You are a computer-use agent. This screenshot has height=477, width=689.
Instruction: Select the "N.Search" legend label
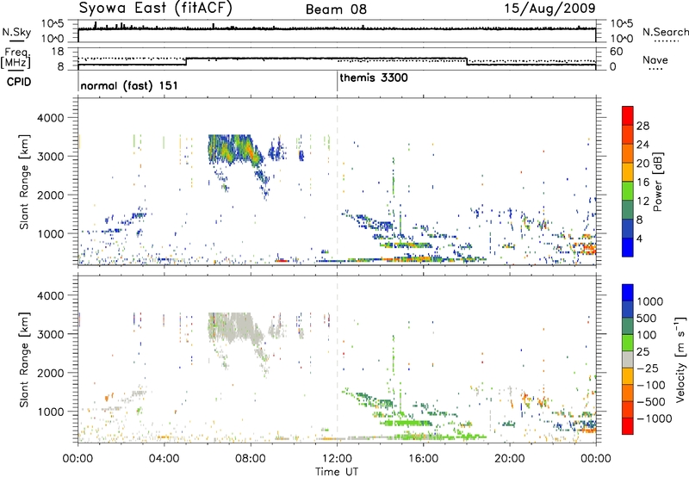666,32
